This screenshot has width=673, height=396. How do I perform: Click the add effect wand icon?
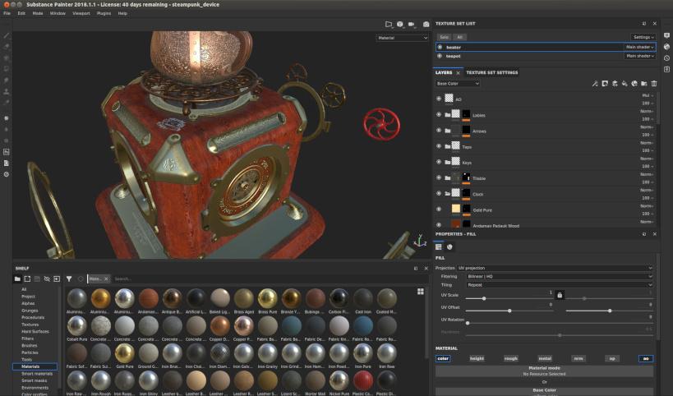pos(595,84)
